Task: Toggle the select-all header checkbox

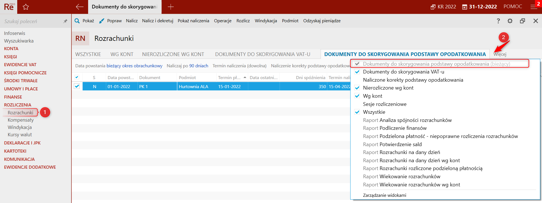Action: click(77, 77)
